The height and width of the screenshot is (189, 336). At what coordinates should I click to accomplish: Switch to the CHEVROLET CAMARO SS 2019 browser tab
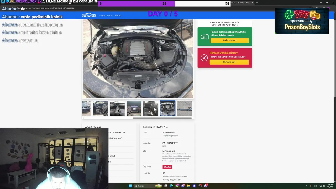(240, 3)
